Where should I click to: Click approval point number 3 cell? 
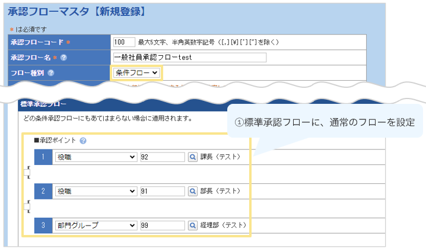click(x=43, y=225)
